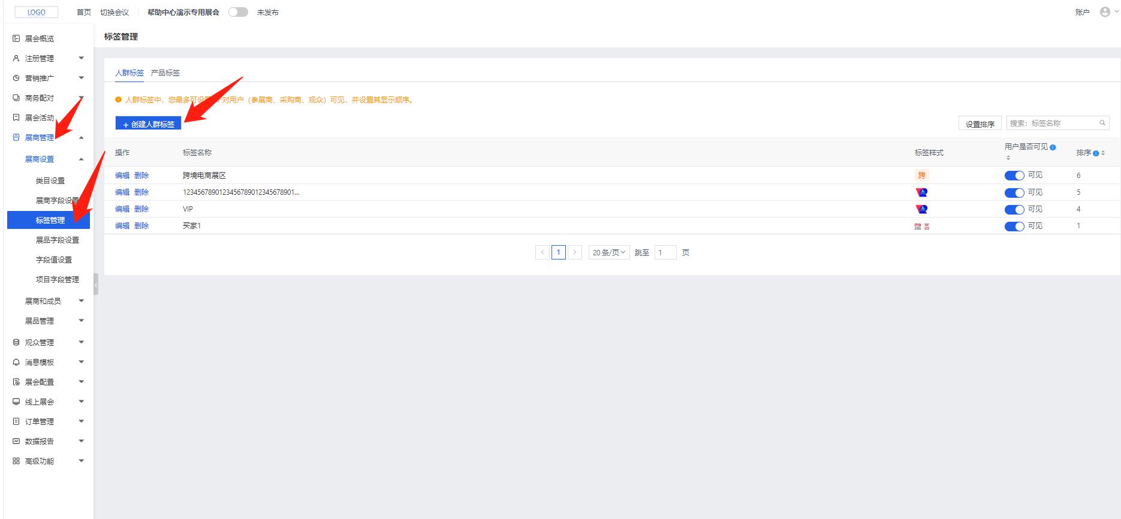Click the LOGO image in header
This screenshot has height=519, width=1121.
[x=36, y=12]
